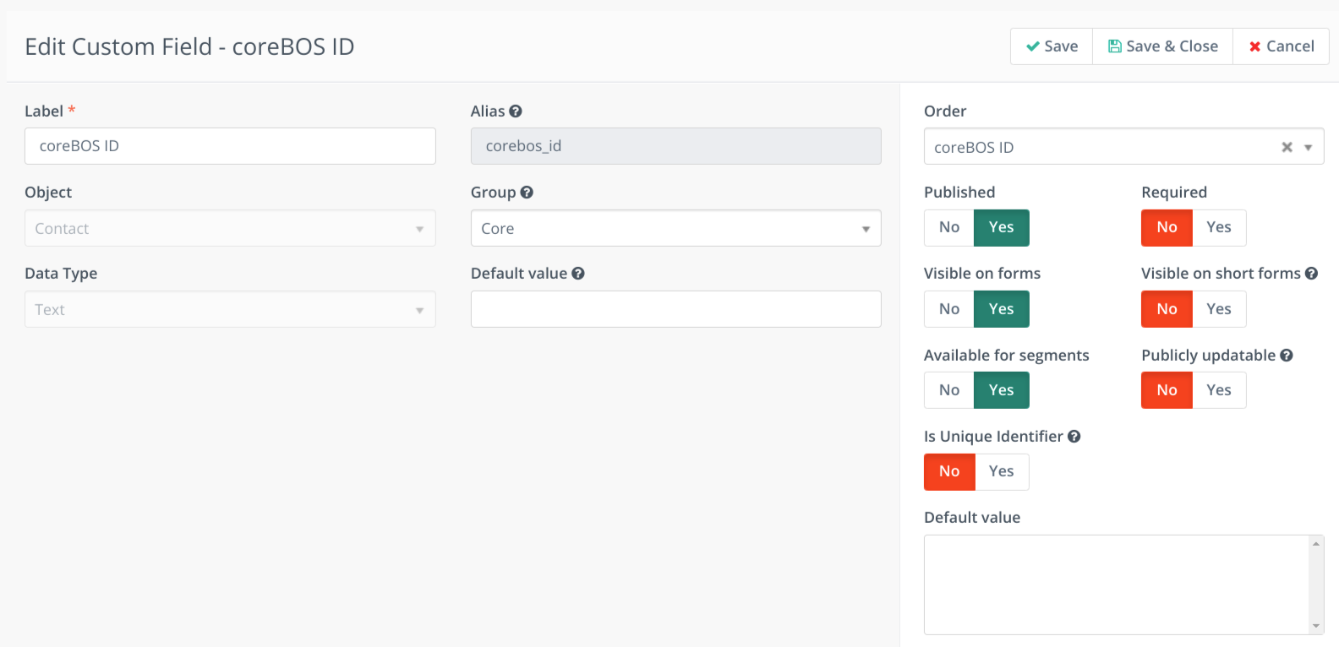Show help for Publicly updatable
Screen dimensions: 1339x647
coord(1287,355)
